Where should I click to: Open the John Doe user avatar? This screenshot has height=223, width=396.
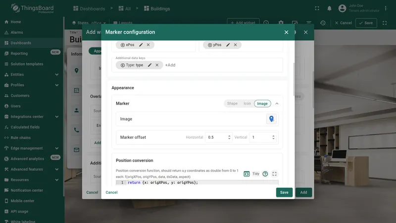pyautogui.click(x=342, y=8)
